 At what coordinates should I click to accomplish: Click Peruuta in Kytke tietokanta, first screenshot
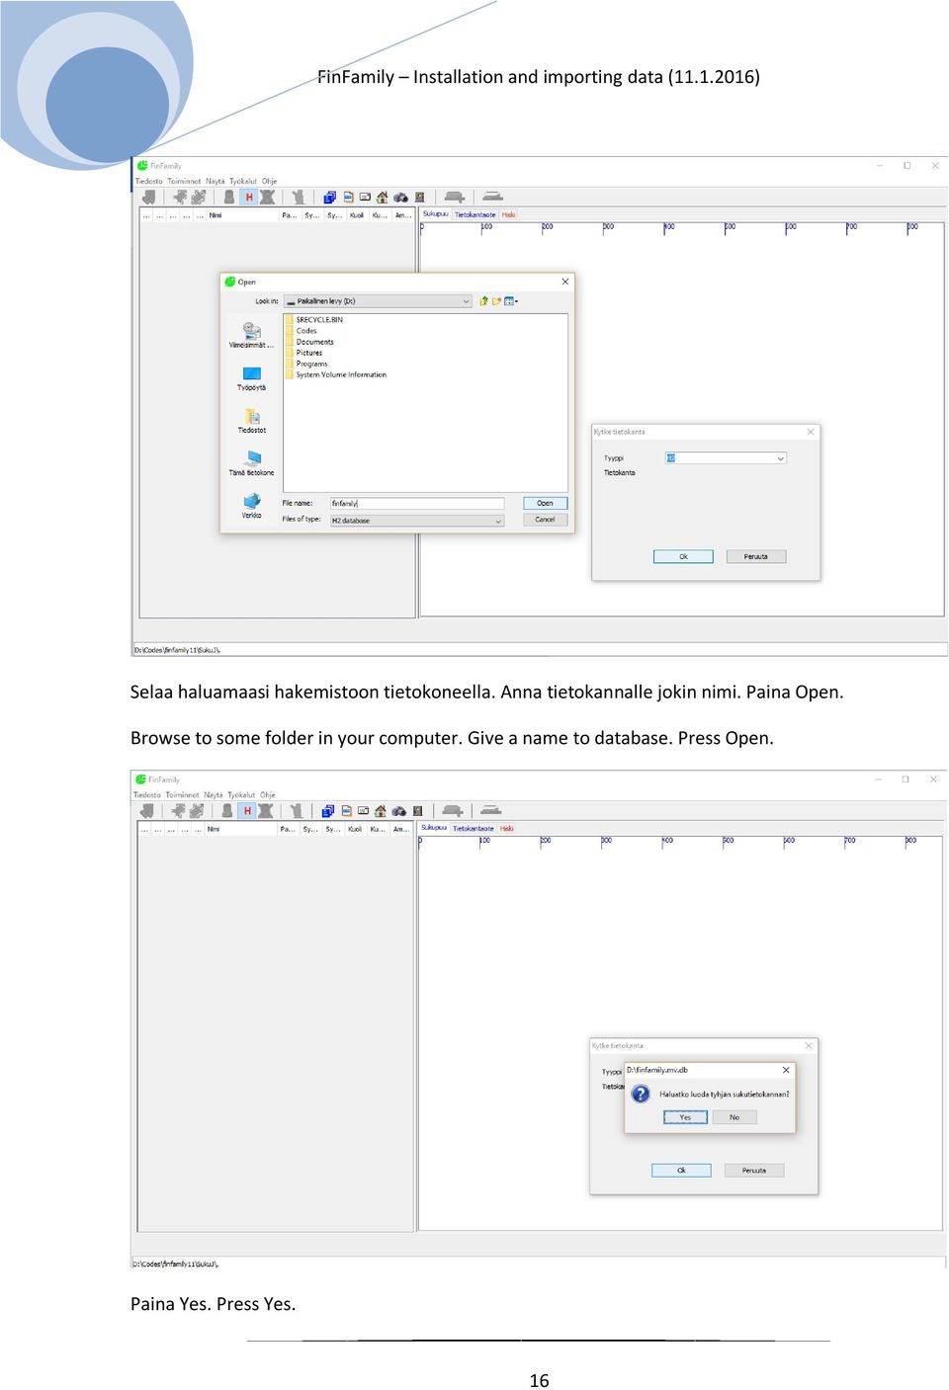(755, 556)
